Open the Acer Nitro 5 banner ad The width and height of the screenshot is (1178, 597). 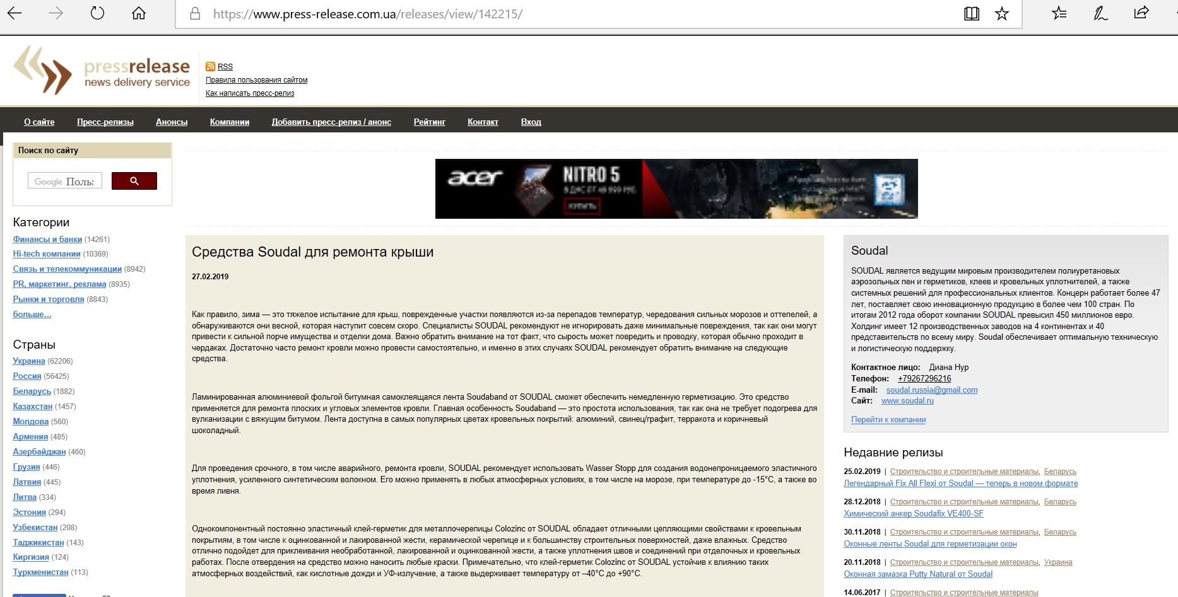(676, 188)
